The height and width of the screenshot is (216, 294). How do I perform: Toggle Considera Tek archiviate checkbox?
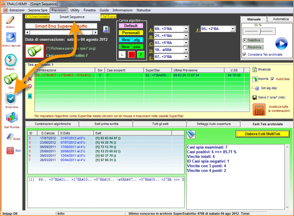pos(244,55)
